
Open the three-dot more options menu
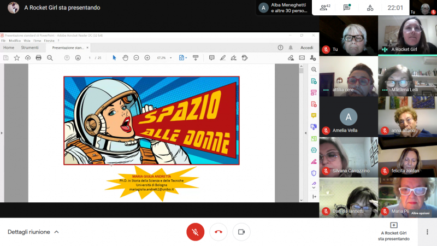pyautogui.click(x=427, y=232)
